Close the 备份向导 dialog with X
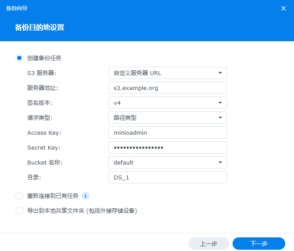 [x=283, y=8]
